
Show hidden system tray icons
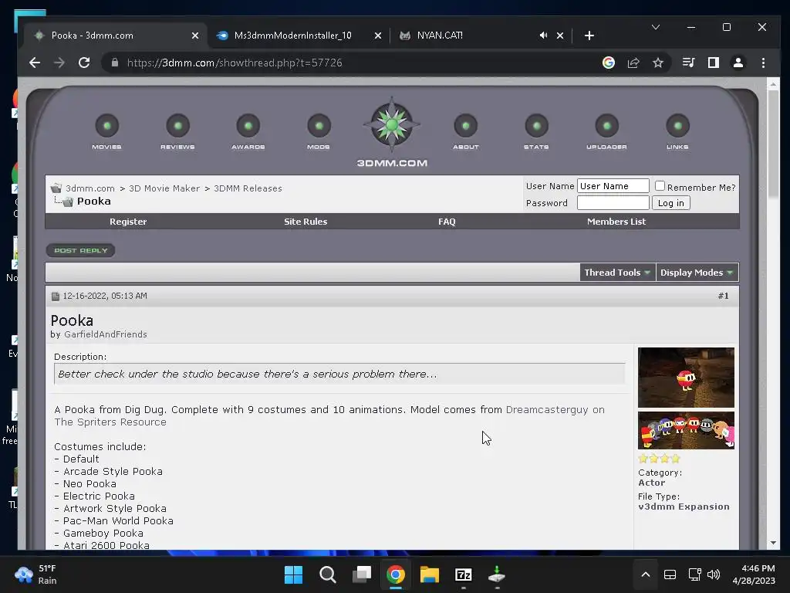coord(646,574)
